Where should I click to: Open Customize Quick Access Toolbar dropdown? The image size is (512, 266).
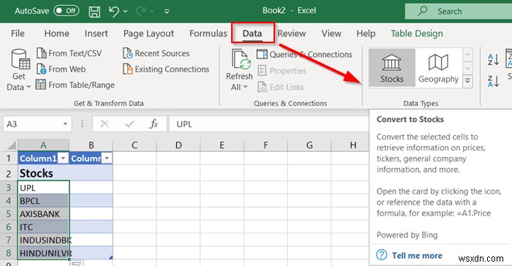pyautogui.click(x=167, y=12)
